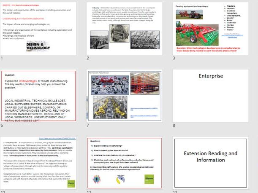This screenshot has width=258, height=193.
Task: Open YouTube link atop Cooperatives slide
Action: (57, 138)
